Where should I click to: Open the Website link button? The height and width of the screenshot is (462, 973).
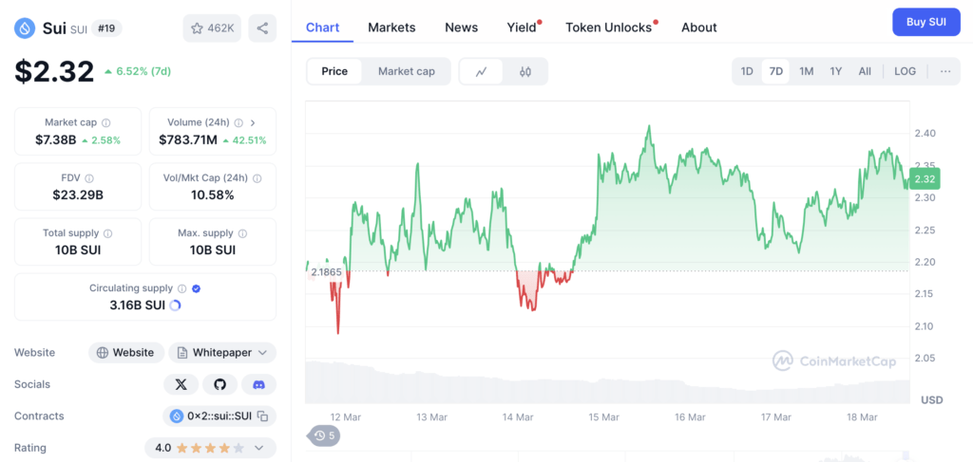[x=126, y=352]
